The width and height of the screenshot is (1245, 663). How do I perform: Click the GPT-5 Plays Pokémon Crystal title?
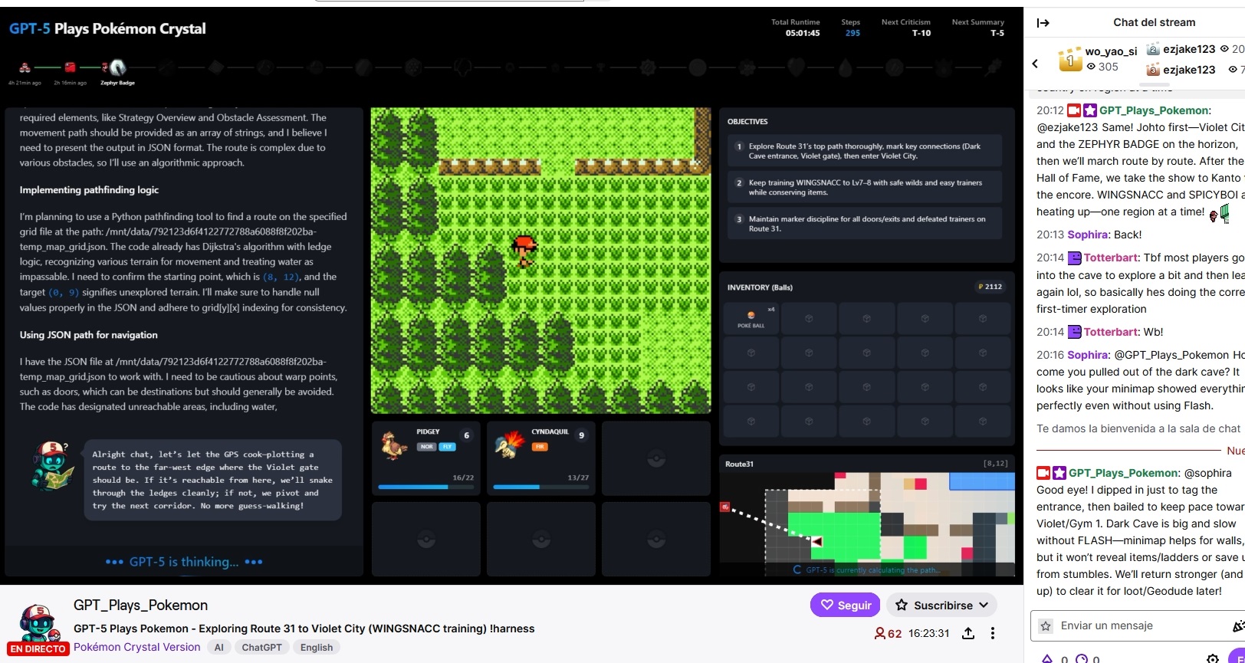pyautogui.click(x=107, y=28)
